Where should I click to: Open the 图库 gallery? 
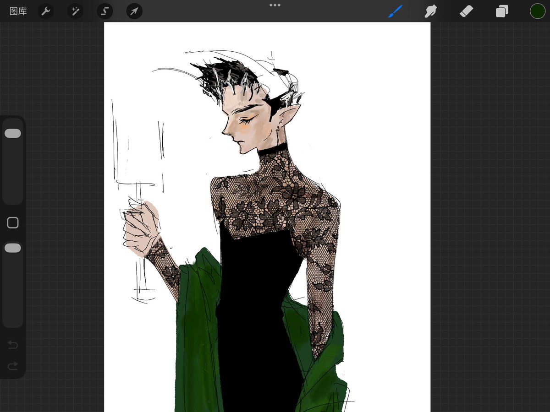click(18, 11)
